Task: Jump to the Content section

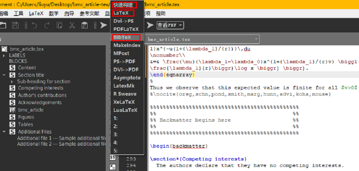Action: point(27,68)
